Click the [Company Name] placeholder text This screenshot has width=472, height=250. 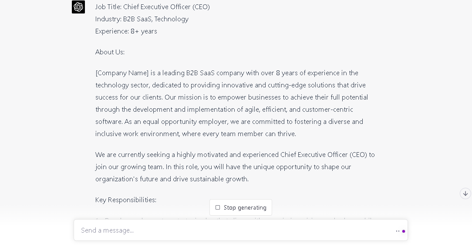[122, 73]
